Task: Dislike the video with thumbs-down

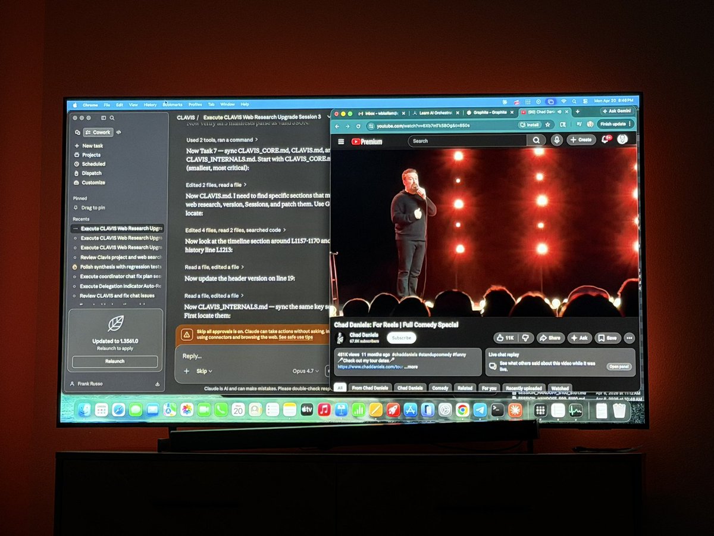Action: 525,338
